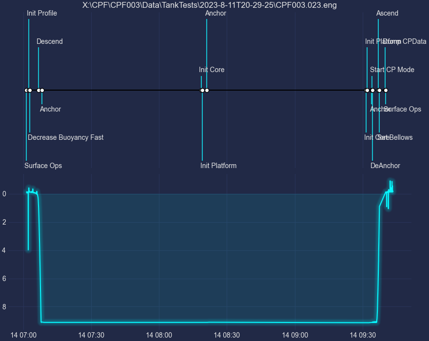Click the depth axis label 0
This screenshot has height=341, width=429.
[4, 194]
